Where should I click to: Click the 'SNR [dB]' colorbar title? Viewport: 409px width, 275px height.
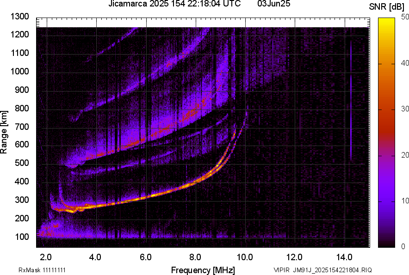(387, 7)
